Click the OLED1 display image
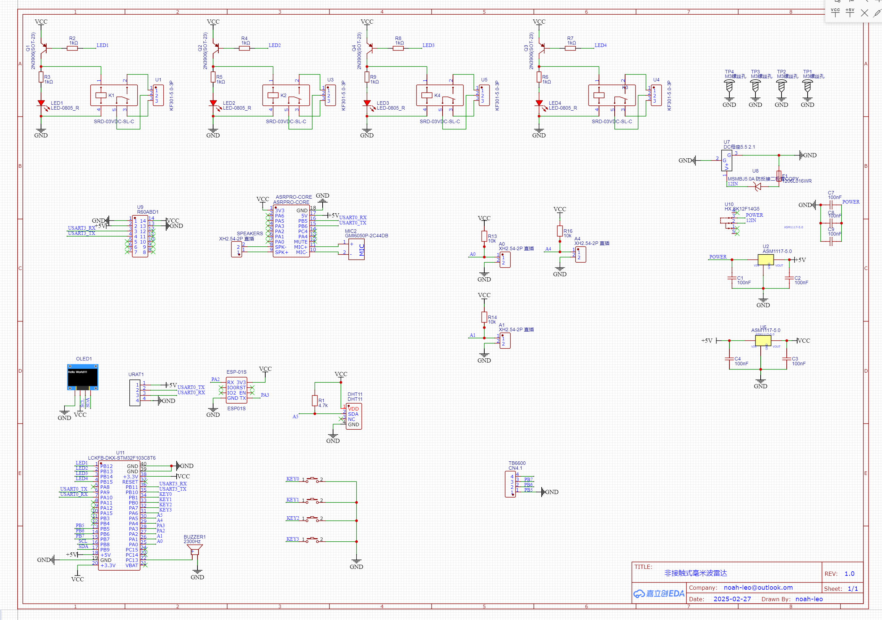Image resolution: width=882 pixels, height=620 pixels. pyautogui.click(x=83, y=377)
